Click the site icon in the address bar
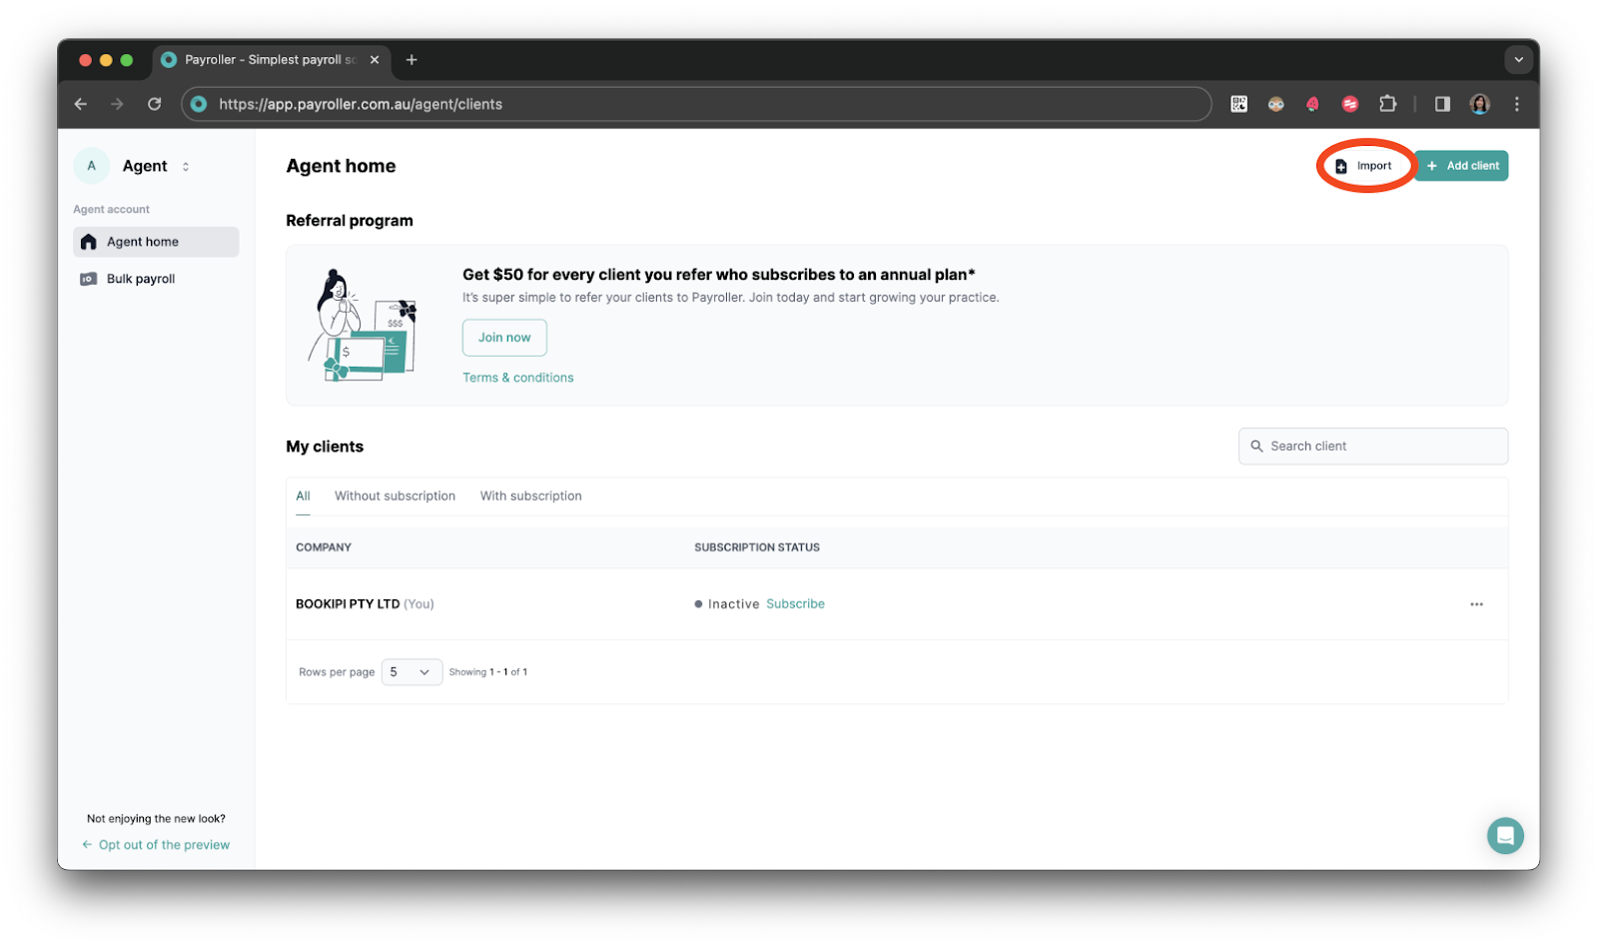This screenshot has width=1598, height=946. point(199,104)
